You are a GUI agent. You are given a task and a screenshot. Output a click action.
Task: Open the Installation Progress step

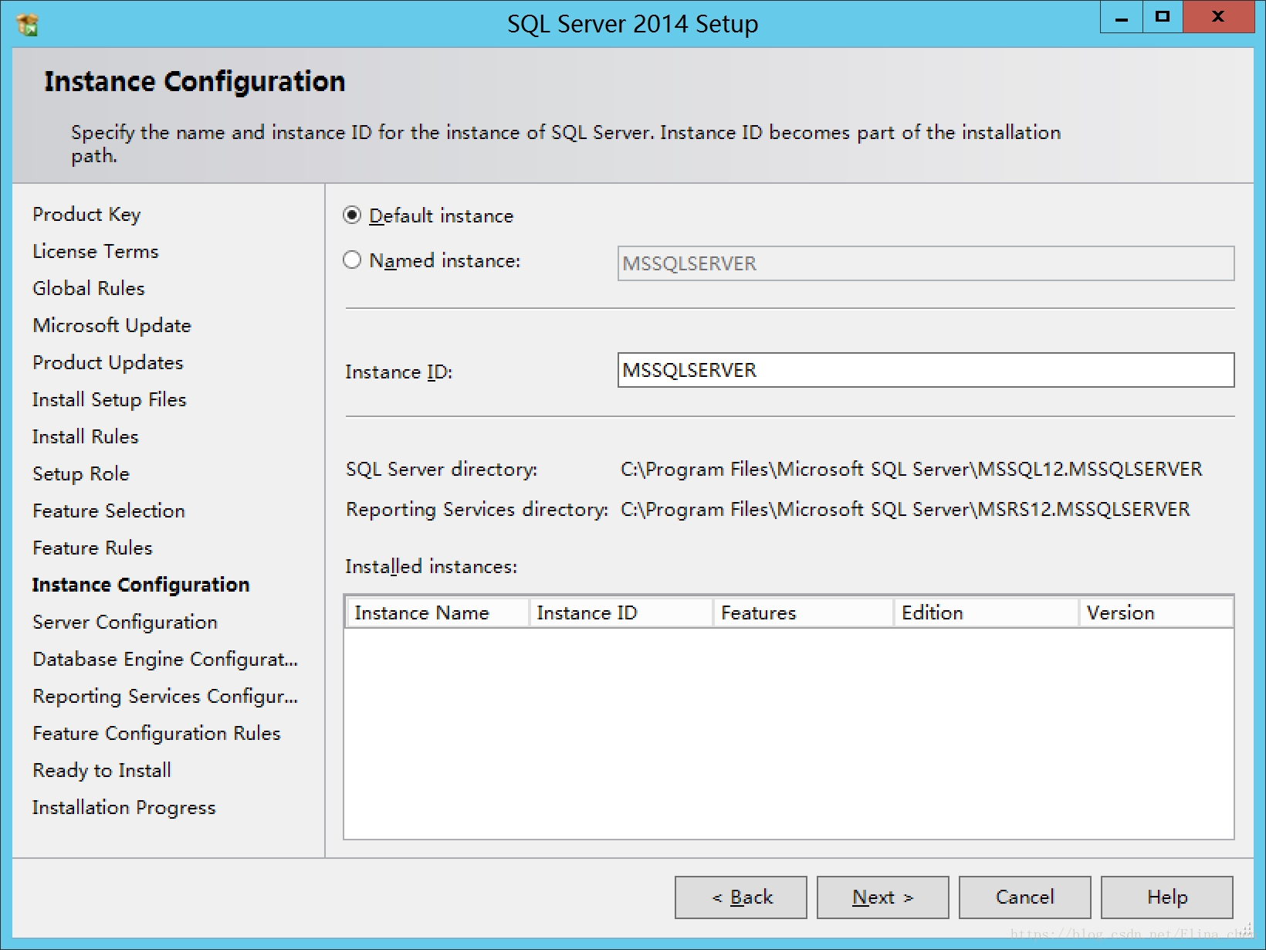tap(124, 807)
